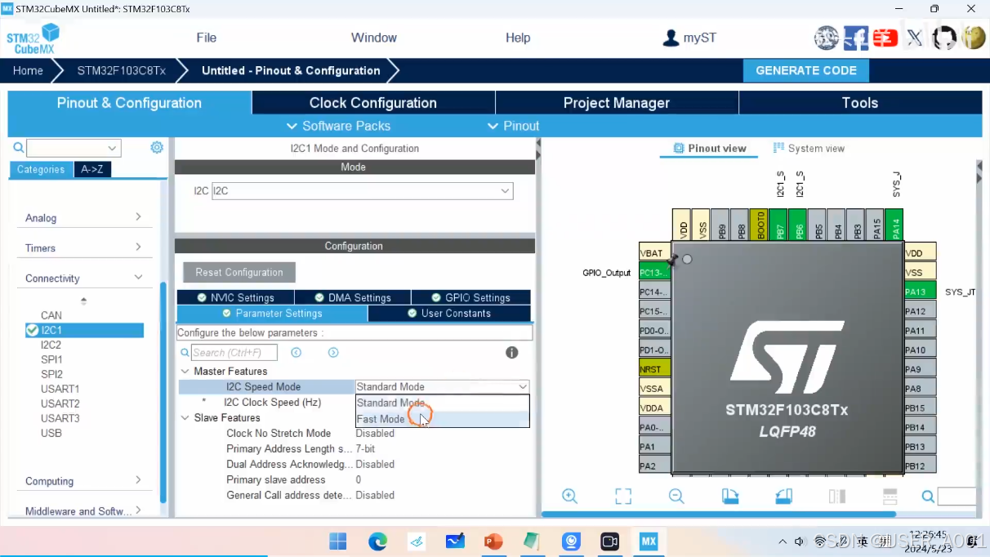Rotate the chip counterclockwise
The height and width of the screenshot is (557, 990).
pos(783,496)
